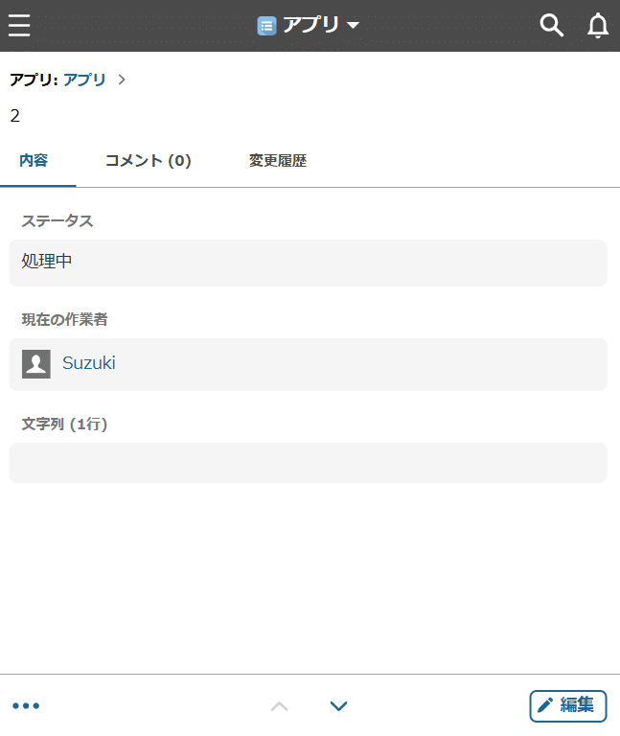Follow the アプリ breadcrumb link
The width and height of the screenshot is (620, 736).
tap(85, 80)
